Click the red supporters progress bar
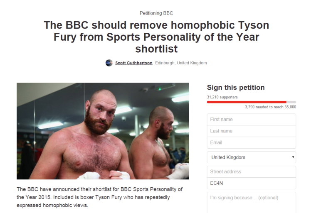Viewport: 311px width, 213px height. click(x=247, y=102)
